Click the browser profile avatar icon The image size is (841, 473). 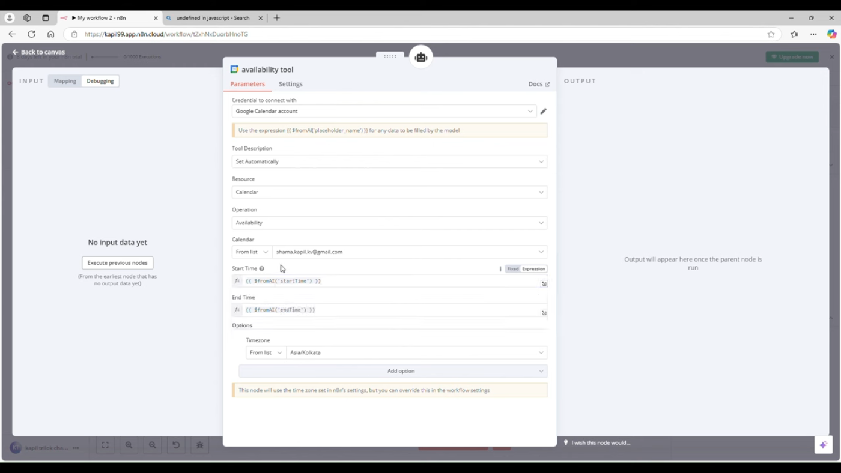click(10, 18)
